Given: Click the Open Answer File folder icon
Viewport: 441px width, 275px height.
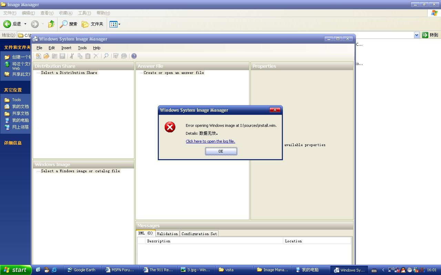Looking at the screenshot, I should tap(47, 56).
